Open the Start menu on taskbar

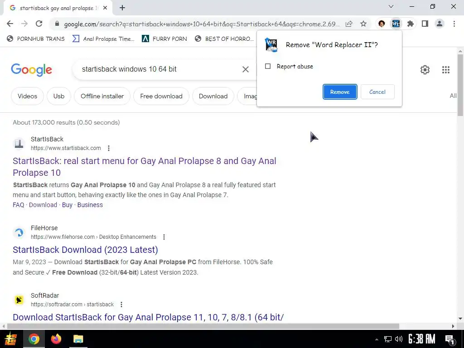coord(11,339)
